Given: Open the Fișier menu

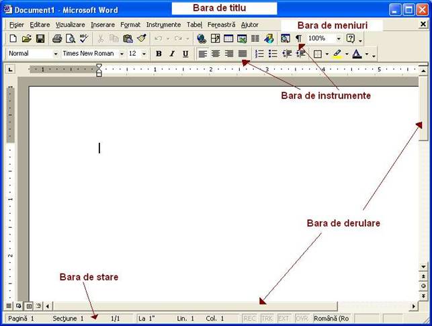Looking at the screenshot, I should coord(17,25).
